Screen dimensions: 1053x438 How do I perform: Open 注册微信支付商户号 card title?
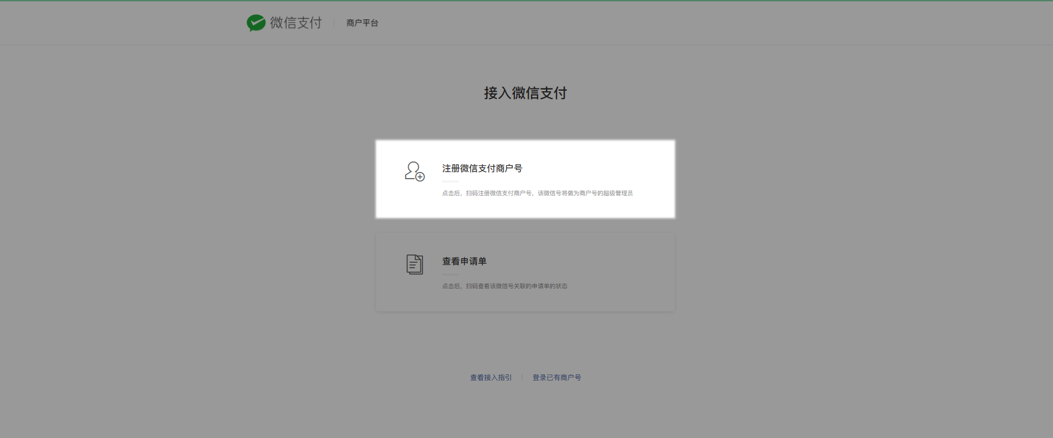click(x=482, y=168)
